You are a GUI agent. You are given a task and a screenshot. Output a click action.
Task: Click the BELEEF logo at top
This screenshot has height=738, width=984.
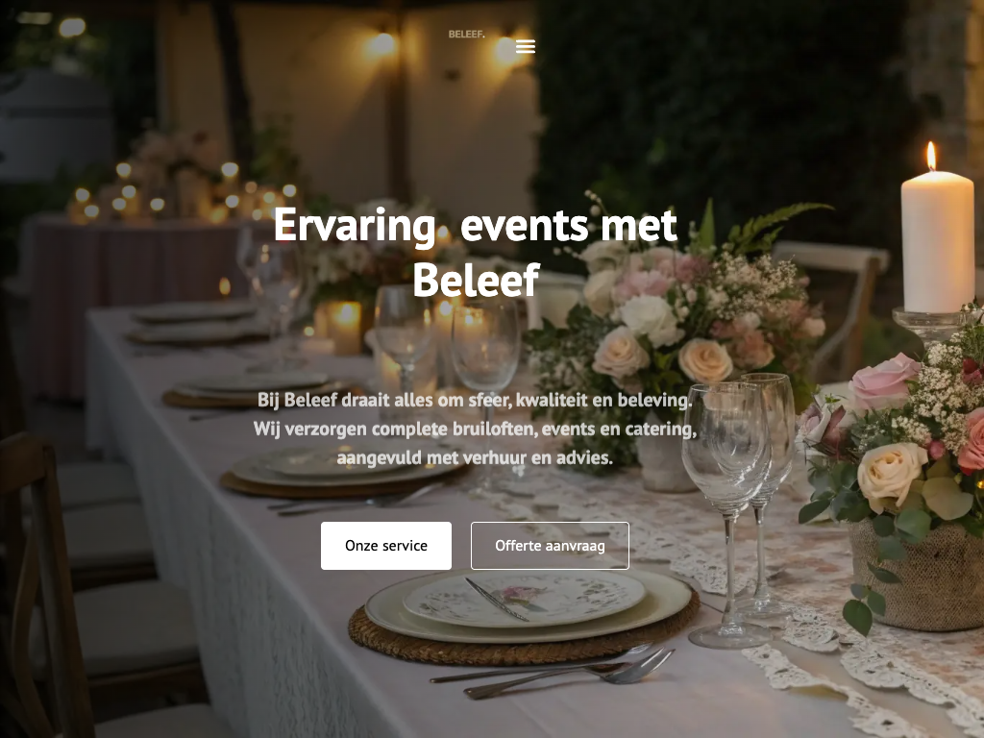[x=466, y=35]
